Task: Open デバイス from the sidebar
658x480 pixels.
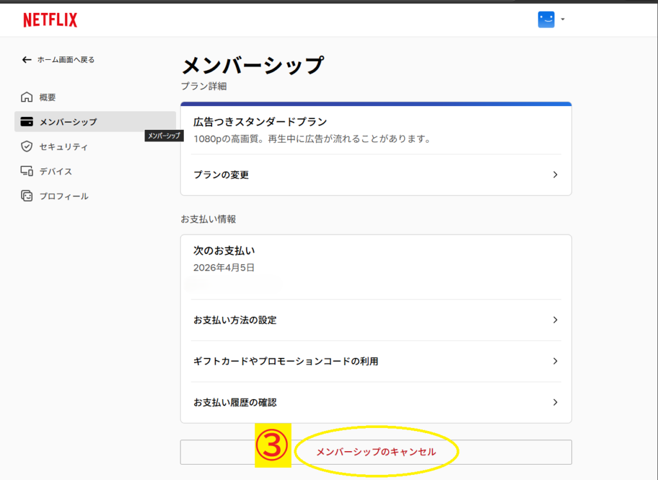Action: pyautogui.click(x=56, y=172)
